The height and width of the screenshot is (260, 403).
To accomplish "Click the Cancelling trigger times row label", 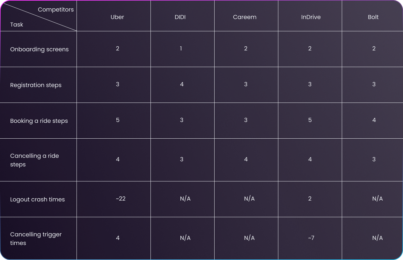I will 36,239.
